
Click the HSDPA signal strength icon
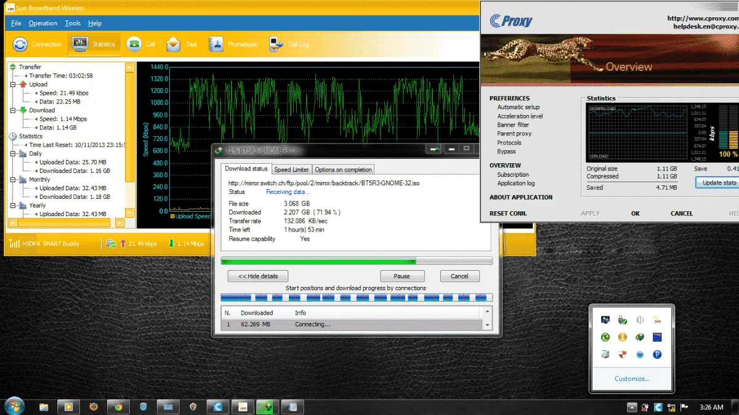coord(14,244)
